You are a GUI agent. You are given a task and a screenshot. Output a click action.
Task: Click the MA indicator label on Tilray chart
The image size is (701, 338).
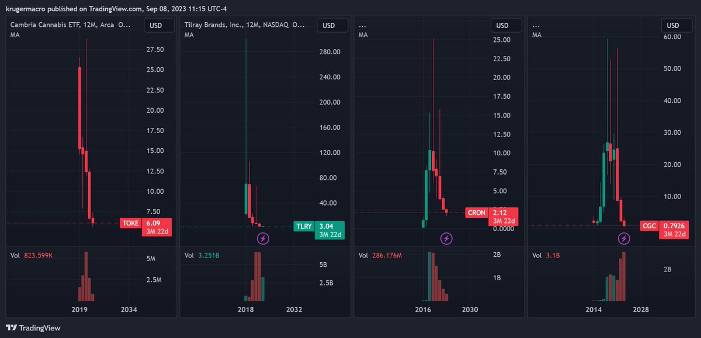[189, 36]
